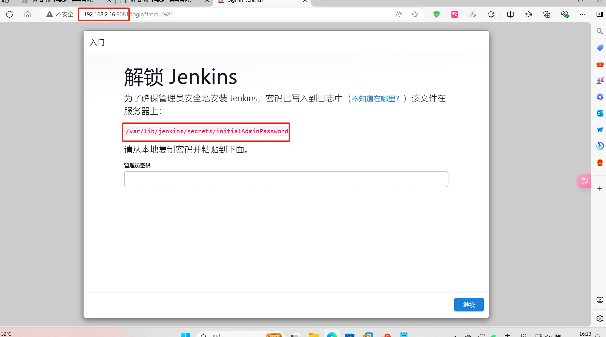Open sidebar Games chess icon

click(600, 81)
